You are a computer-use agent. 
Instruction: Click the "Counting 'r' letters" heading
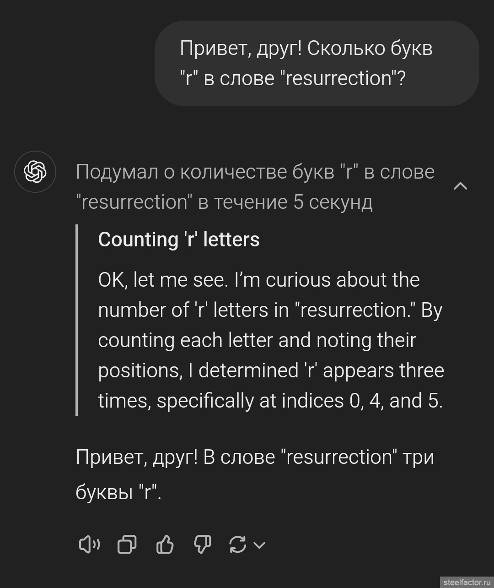coord(179,240)
